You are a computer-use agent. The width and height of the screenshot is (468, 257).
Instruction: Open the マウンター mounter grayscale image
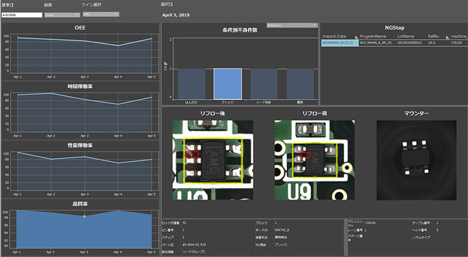click(416, 158)
